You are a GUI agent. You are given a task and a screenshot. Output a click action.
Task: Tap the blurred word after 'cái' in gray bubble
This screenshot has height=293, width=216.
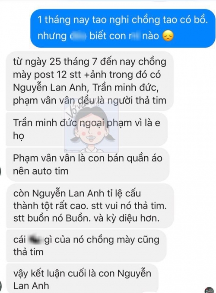coord(35,240)
